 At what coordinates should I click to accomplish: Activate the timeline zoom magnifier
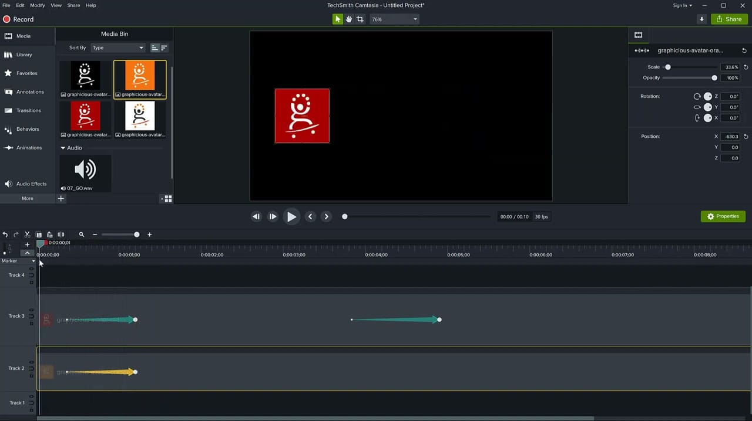click(x=81, y=234)
